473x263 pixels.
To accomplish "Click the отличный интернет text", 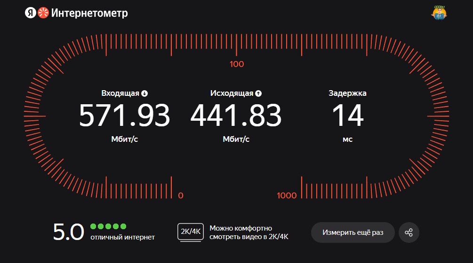I will [122, 238].
